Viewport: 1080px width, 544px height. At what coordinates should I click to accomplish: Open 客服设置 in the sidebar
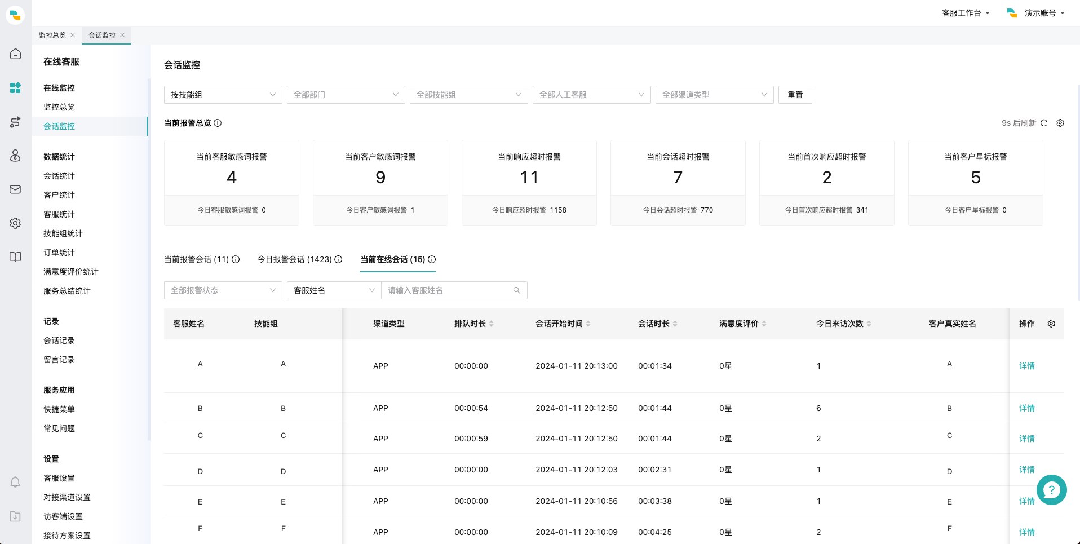coord(59,478)
